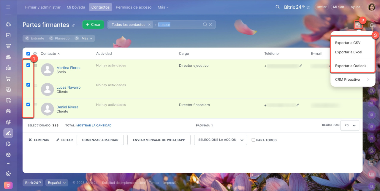Screen dimensions: 380x191
Task: Click the Editar action
Action: coord(64,140)
